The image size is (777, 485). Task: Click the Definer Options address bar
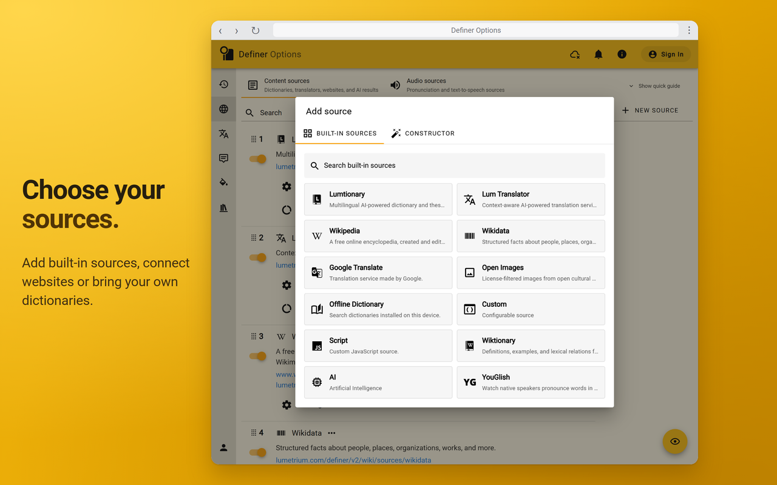(x=476, y=30)
